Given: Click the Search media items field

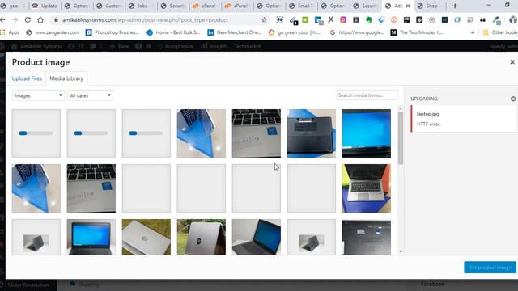Looking at the screenshot, I should pyautogui.click(x=367, y=95).
